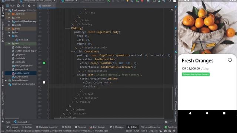This screenshot has height=133, width=237.
Task: Click the CRLF line separator indicator
Action: coord(137,131)
